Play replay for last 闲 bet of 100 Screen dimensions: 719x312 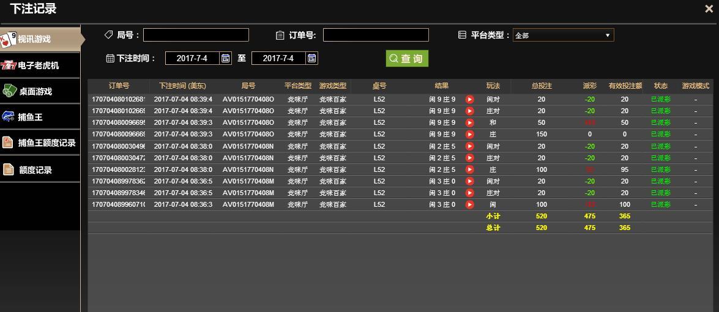tap(469, 204)
